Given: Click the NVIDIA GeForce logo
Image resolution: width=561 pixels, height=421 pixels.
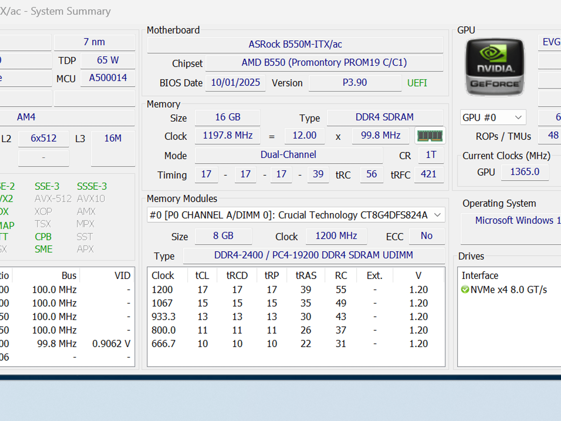Looking at the screenshot, I should (495, 67).
